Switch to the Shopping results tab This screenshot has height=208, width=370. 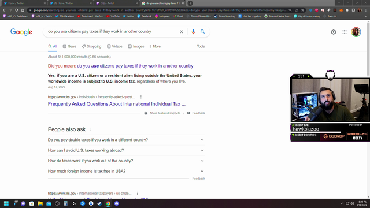point(91,46)
